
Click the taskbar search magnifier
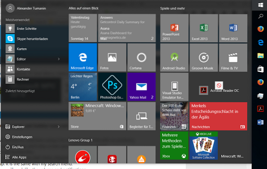(261, 16)
